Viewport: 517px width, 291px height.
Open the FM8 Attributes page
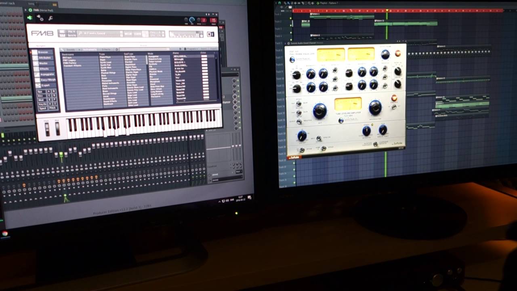pos(43,58)
